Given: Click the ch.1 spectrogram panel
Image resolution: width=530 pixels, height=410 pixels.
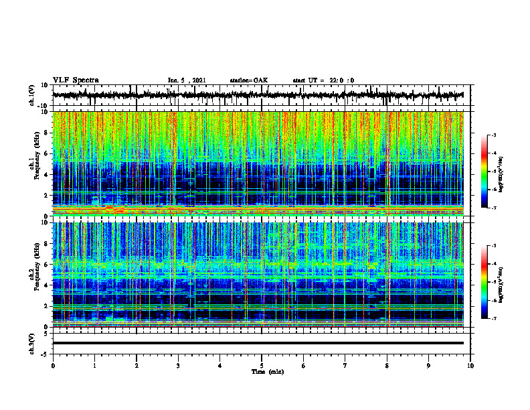Looking at the screenshot, I should 258,163.
